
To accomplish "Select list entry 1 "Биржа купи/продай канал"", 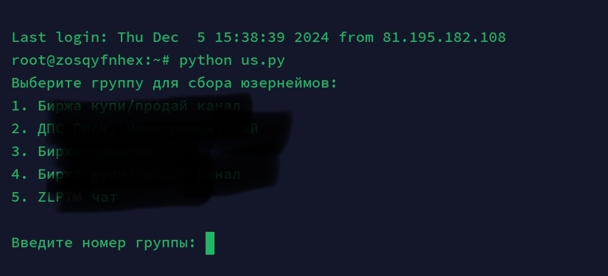I will point(126,106).
